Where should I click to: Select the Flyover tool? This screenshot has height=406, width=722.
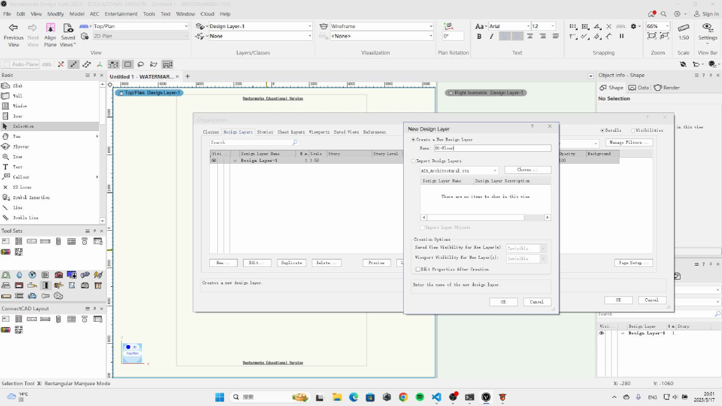coord(20,146)
